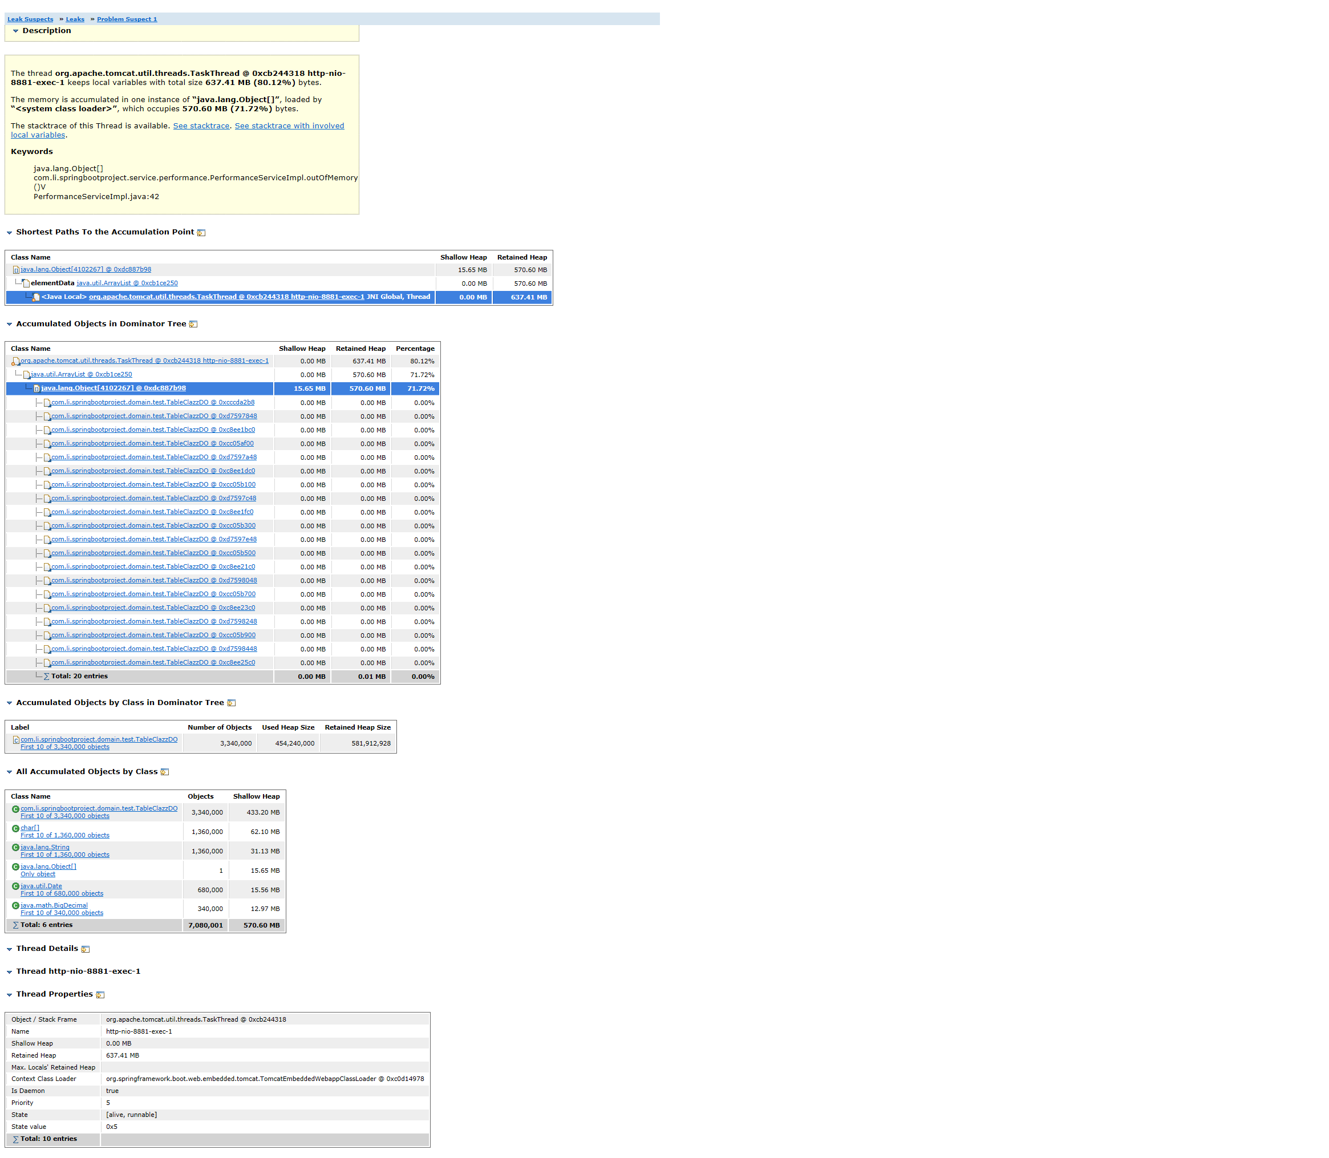The image size is (1329, 1158).
Task: Collapse Accumulated Objects by Class in Dominator Tree
Action: (10, 703)
